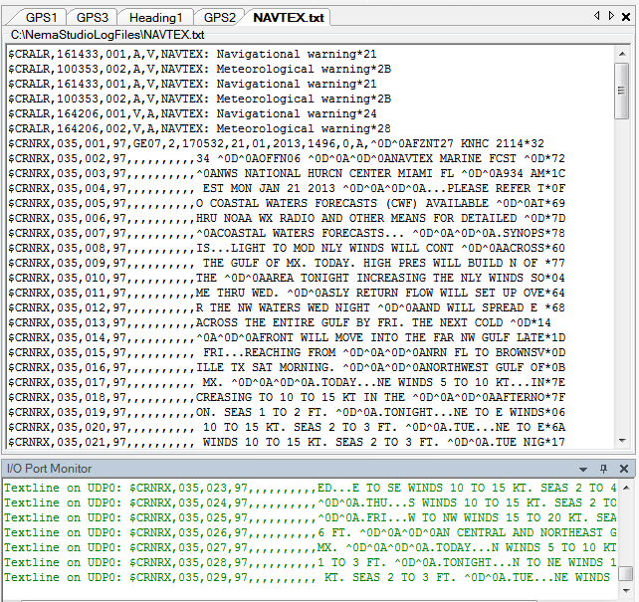Pin the I/O Port Monitor panel

603,468
